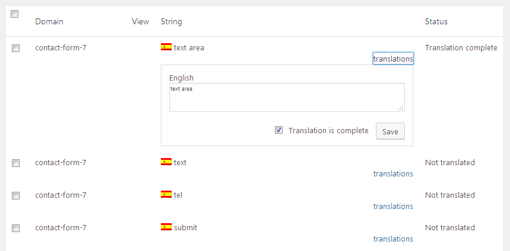Select the 'tel' row checkbox
The image size is (510, 251).
coord(15,195)
